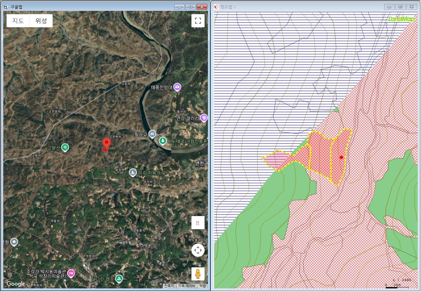Click 미수 허목의 묘 marker

(x=133, y=172)
